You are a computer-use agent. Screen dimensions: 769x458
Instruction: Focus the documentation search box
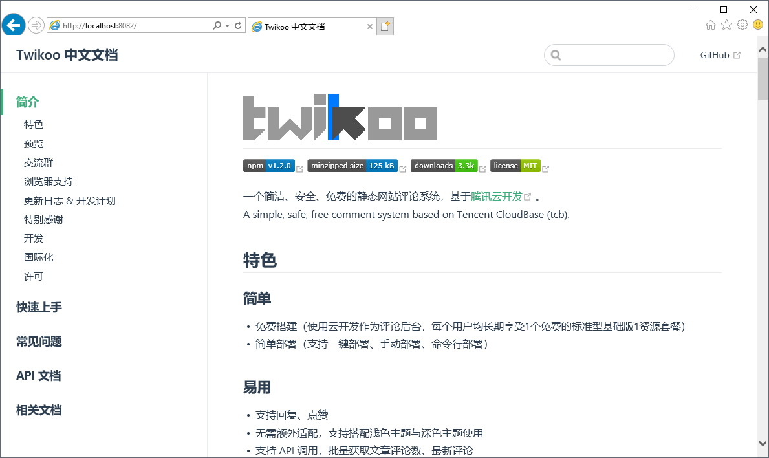(609, 55)
